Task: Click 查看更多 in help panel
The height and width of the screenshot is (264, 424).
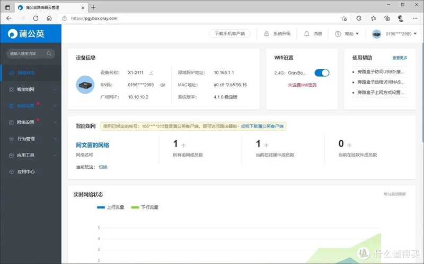Action: 400,58
